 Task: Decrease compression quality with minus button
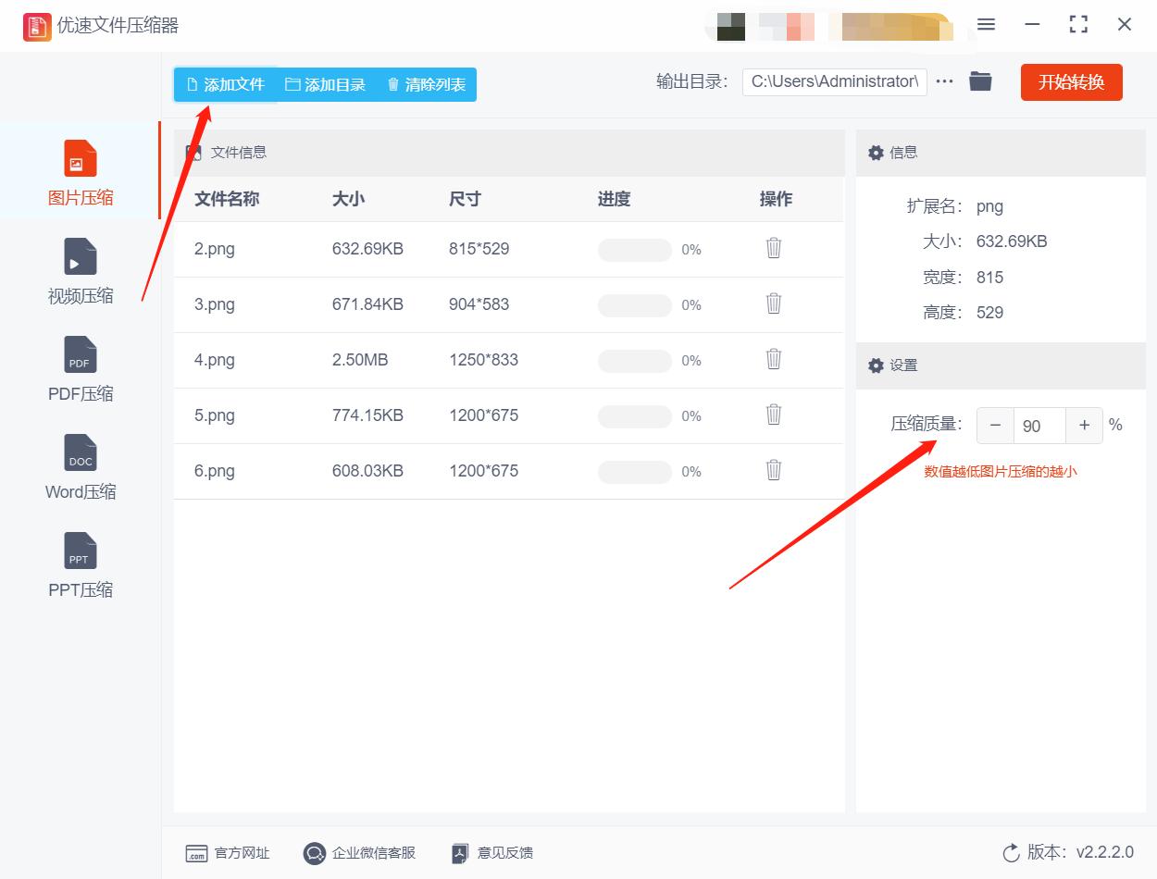994,425
